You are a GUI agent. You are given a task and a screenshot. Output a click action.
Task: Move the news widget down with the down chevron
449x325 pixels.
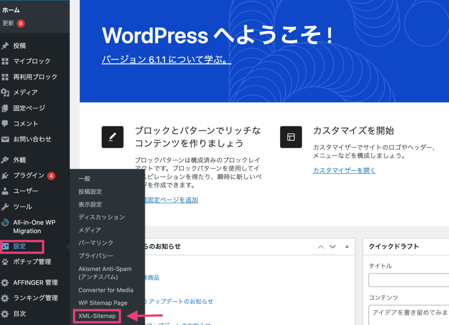coord(332,246)
